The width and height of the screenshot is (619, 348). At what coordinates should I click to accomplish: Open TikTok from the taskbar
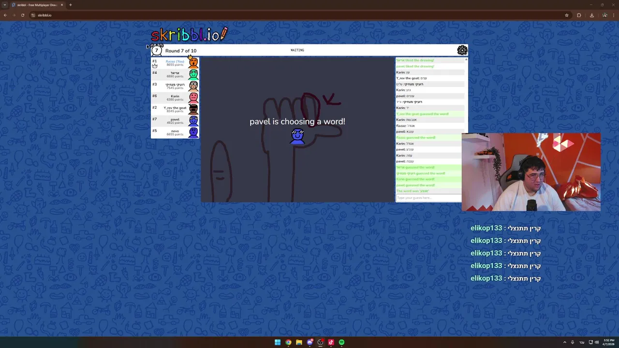[331, 342]
